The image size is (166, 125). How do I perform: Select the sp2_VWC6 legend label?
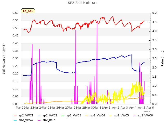(x=146, y=115)
